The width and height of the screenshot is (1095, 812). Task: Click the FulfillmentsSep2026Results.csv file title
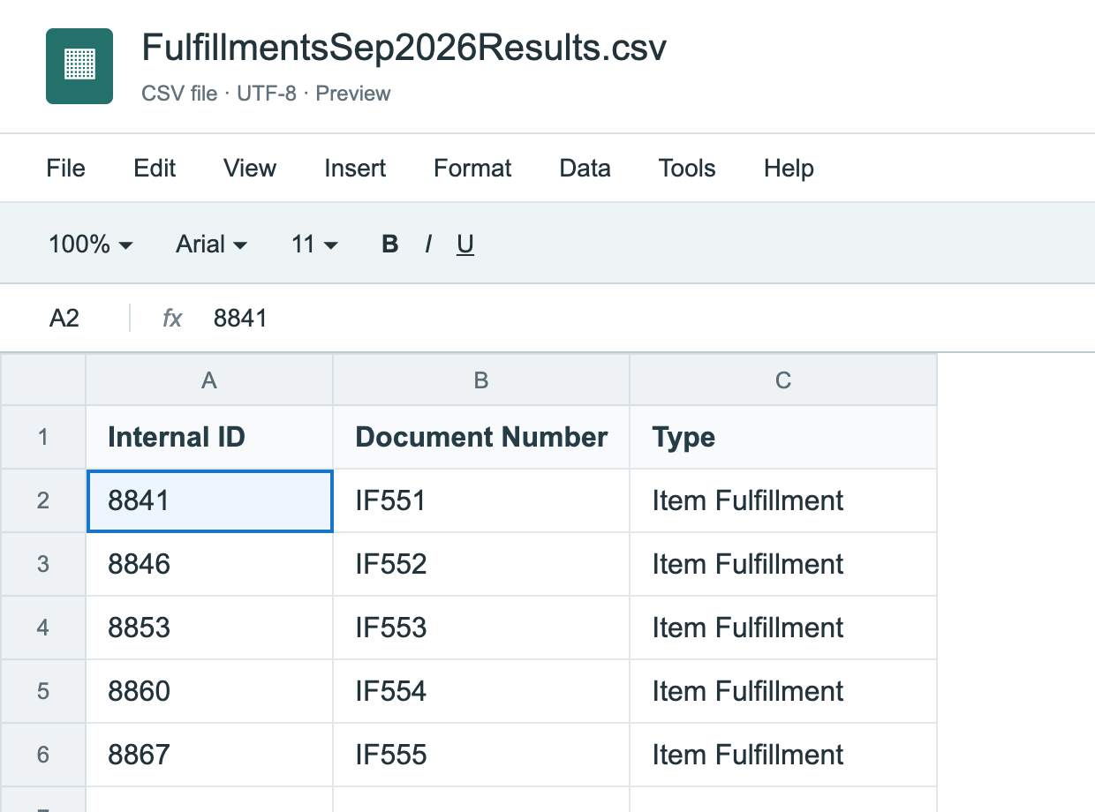click(x=404, y=48)
